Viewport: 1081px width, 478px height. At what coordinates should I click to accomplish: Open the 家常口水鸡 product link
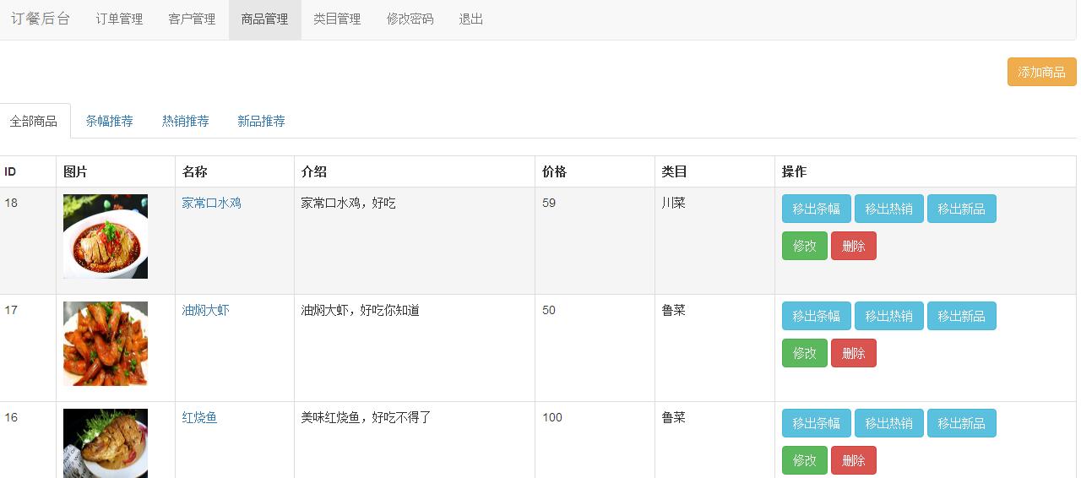pos(212,203)
